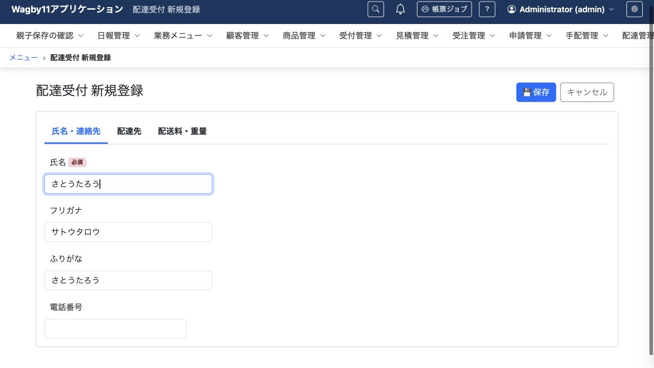This screenshot has height=368, width=654.
Task: Follow the メニュー breadcrumb link
Action: point(24,58)
